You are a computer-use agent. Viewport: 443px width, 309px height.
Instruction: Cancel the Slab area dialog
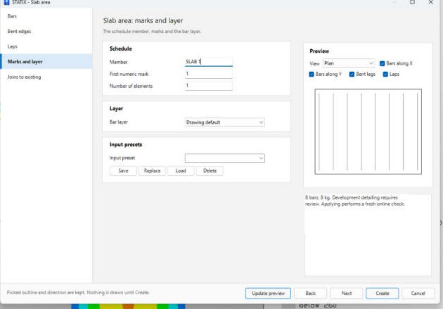418,293
